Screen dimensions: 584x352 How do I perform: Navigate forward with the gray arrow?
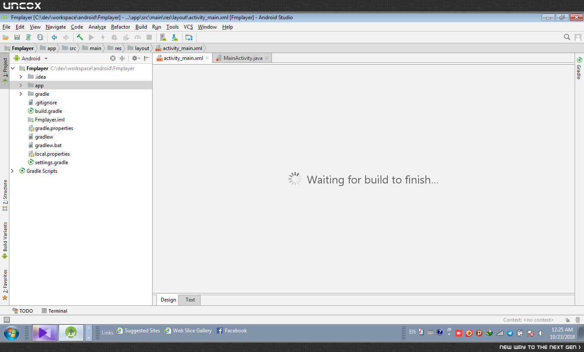click(x=66, y=38)
